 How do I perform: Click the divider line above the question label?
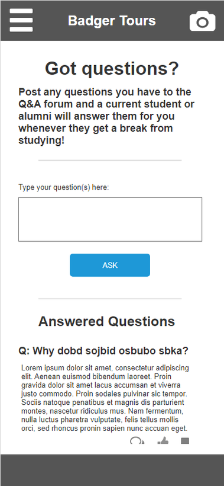pos(110,160)
